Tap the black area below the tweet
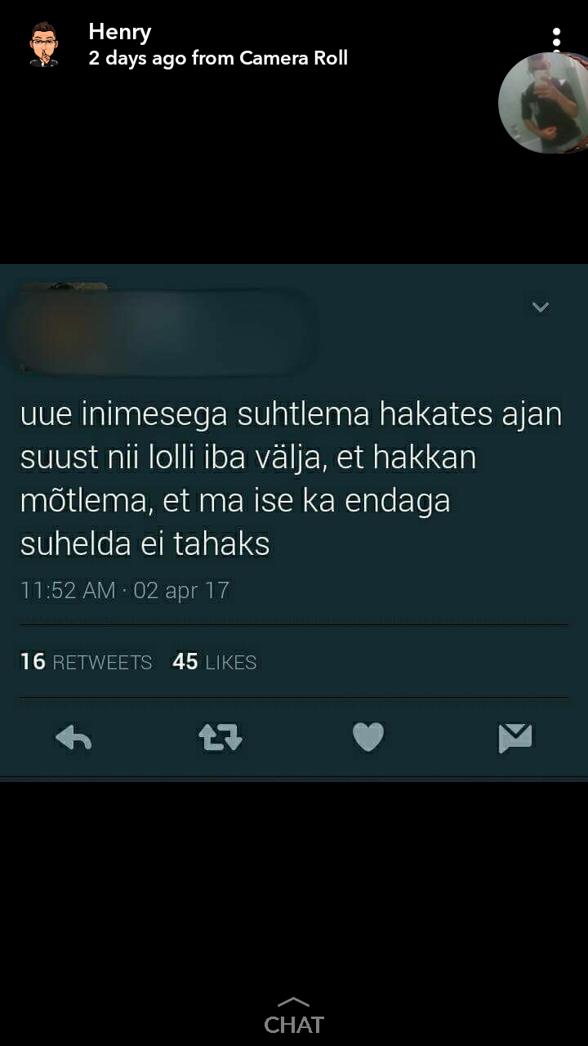This screenshot has height=1046, width=588. click(x=294, y=883)
